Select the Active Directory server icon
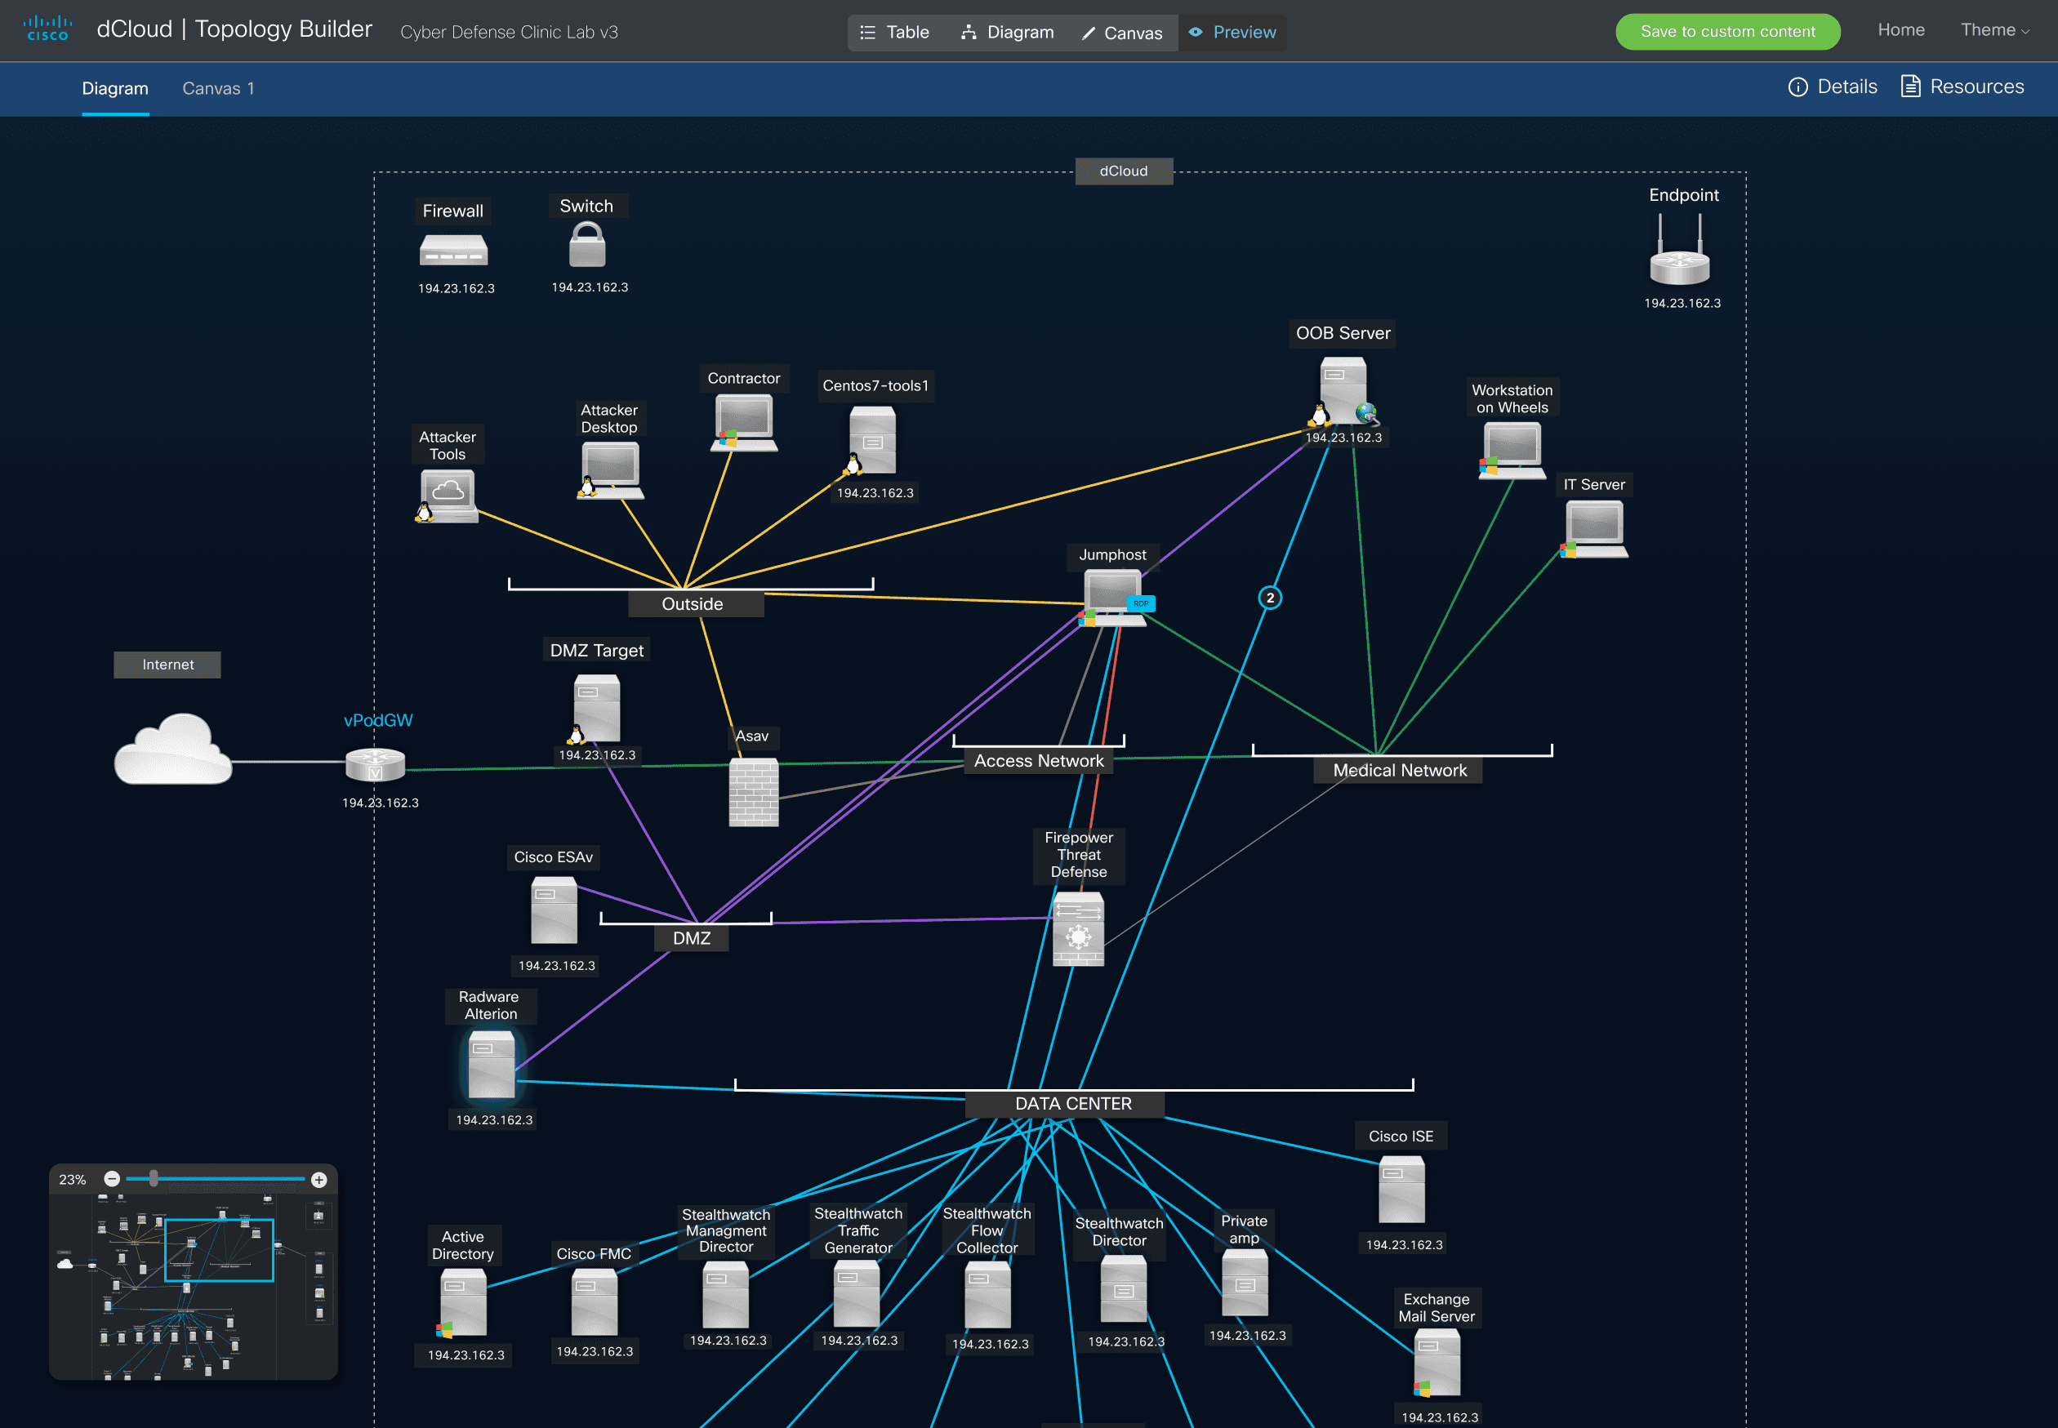The image size is (2058, 1428). pos(461,1304)
